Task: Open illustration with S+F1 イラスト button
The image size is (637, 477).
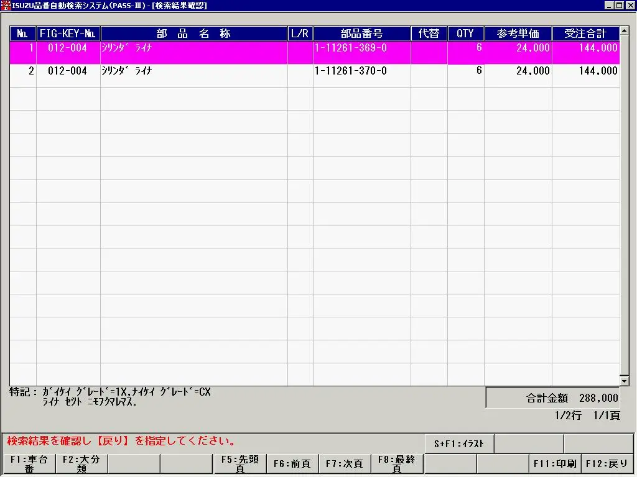Action: (459, 443)
